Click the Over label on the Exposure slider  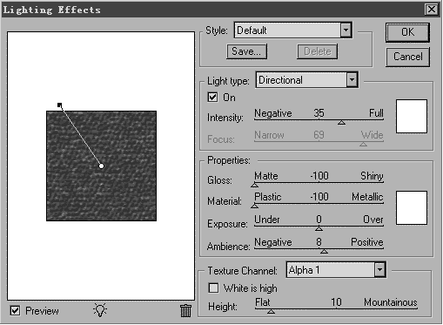pyautogui.click(x=373, y=219)
